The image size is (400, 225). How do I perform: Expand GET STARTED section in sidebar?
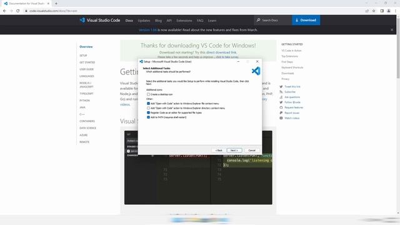[x=87, y=62]
